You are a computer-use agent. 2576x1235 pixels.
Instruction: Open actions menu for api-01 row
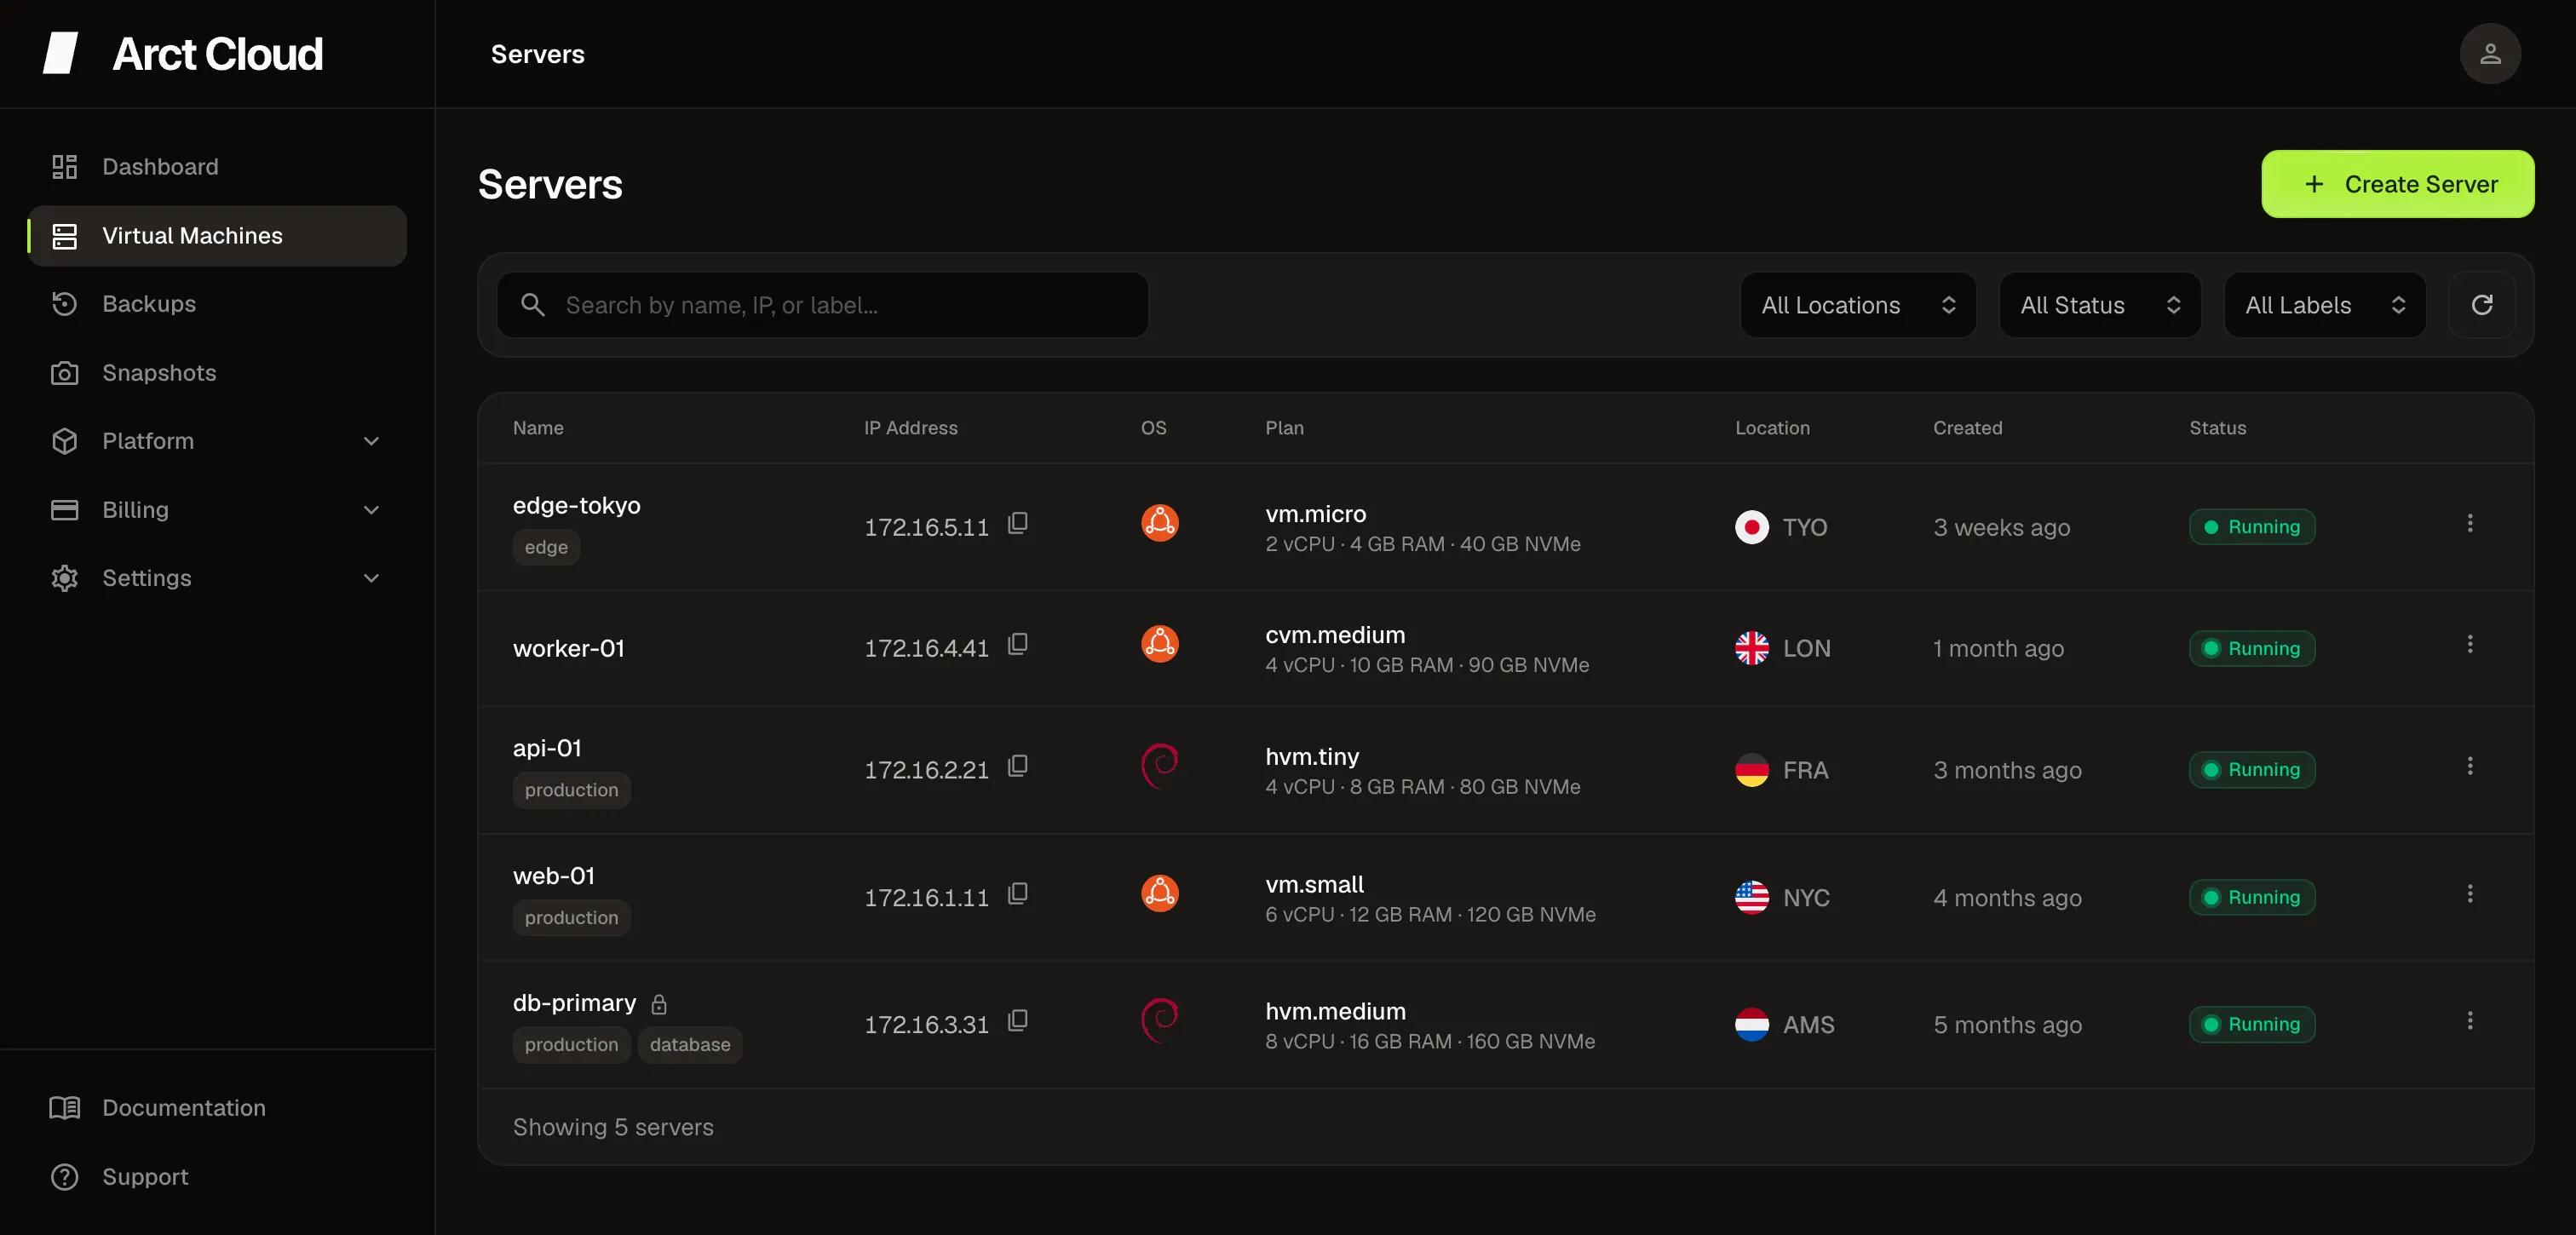click(2469, 767)
